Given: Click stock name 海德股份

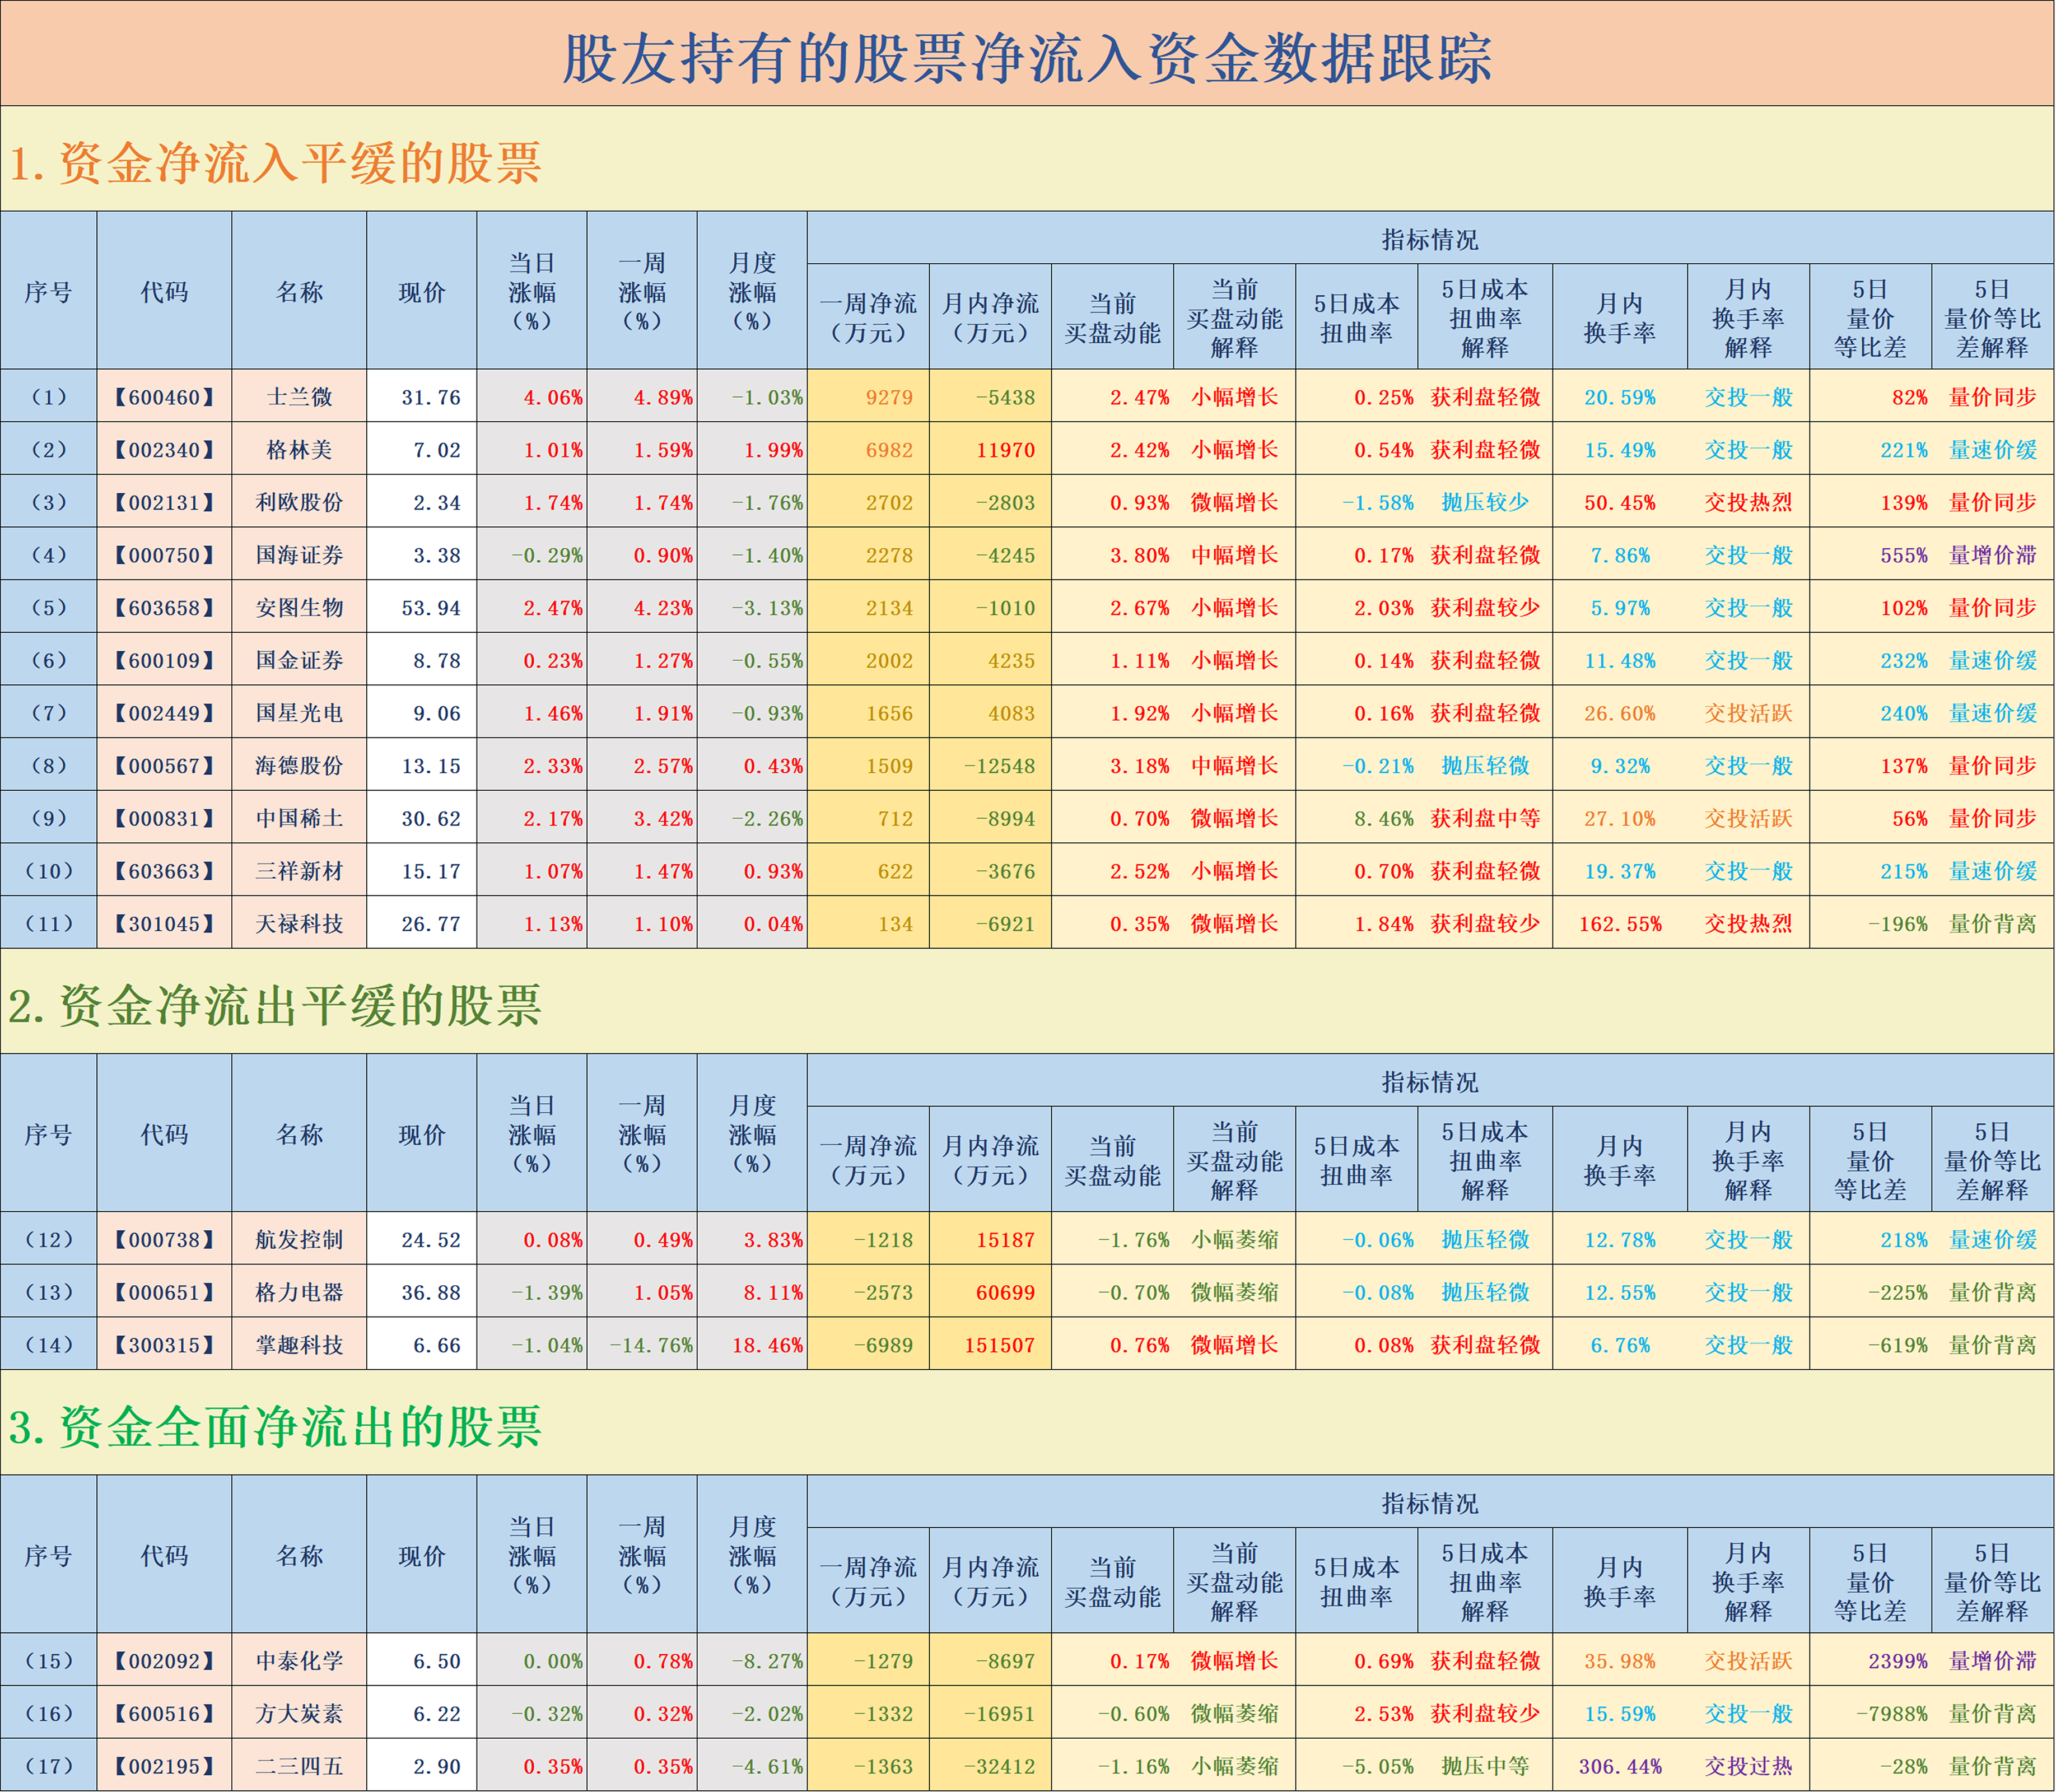Looking at the screenshot, I should pyautogui.click(x=299, y=766).
